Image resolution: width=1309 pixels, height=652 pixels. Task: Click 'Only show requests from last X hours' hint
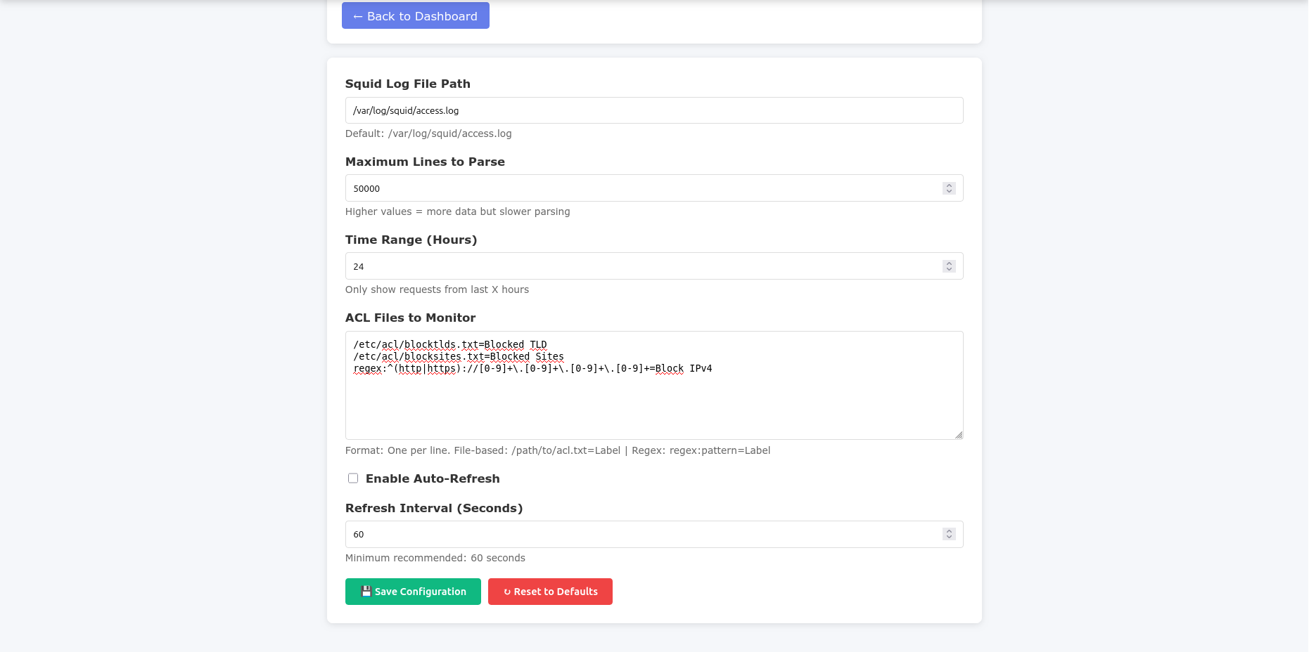(437, 289)
